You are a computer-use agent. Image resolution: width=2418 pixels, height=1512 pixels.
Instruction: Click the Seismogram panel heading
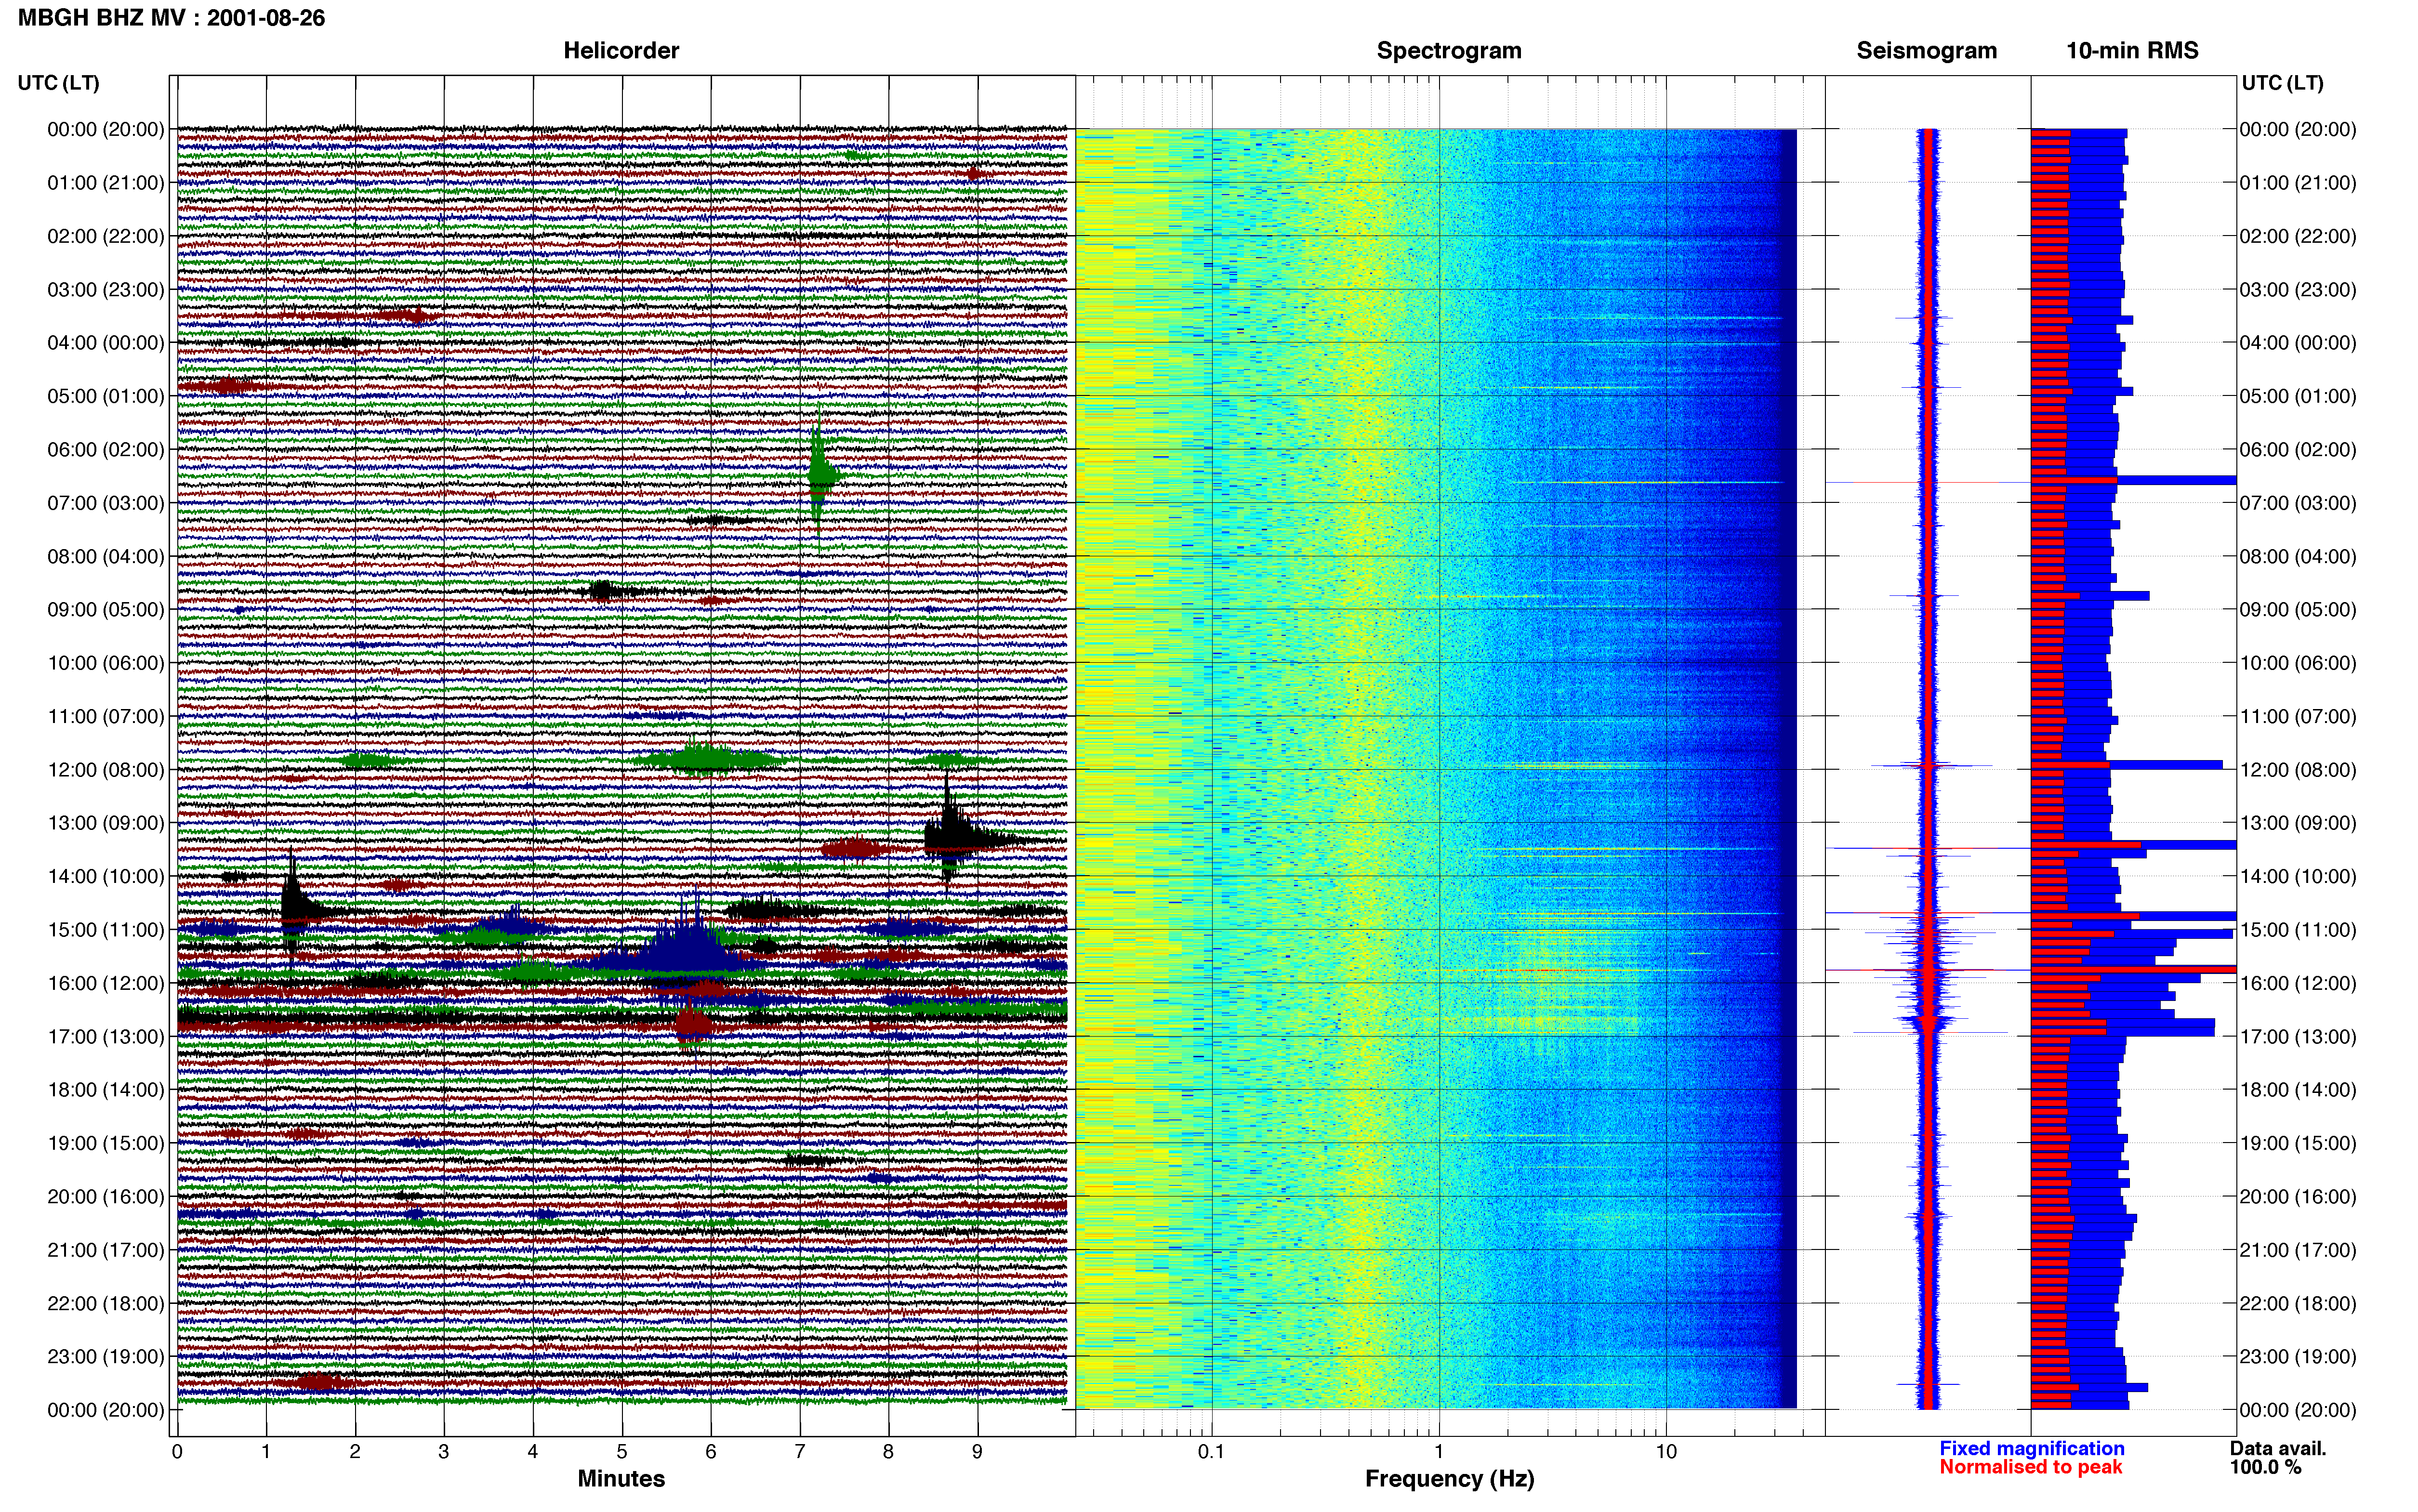(1926, 51)
